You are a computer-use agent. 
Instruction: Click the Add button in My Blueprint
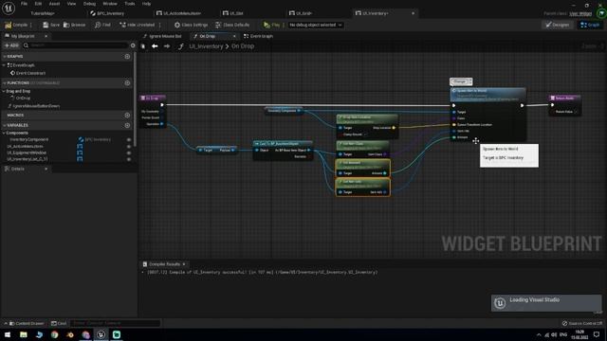click(x=11, y=45)
